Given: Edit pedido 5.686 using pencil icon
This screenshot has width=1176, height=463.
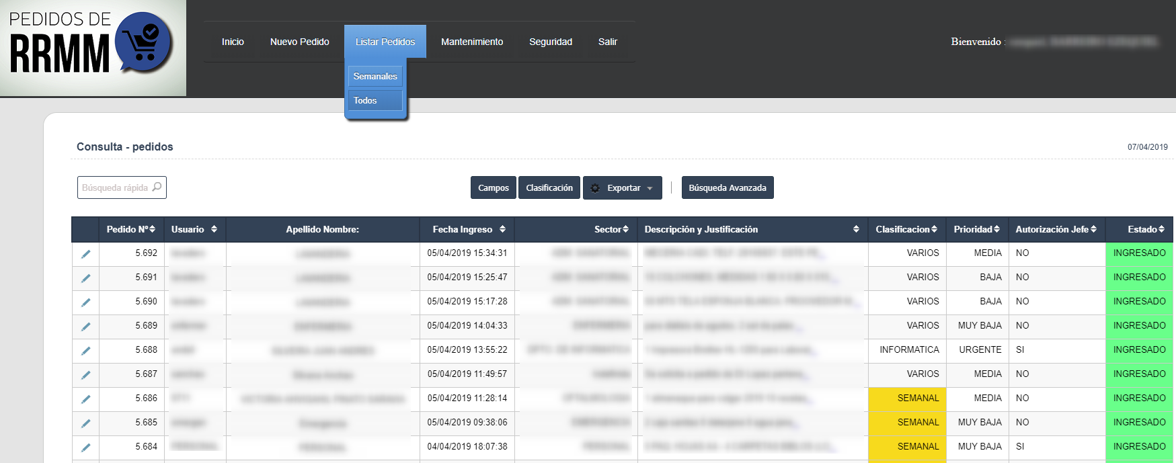Looking at the screenshot, I should tap(85, 399).
